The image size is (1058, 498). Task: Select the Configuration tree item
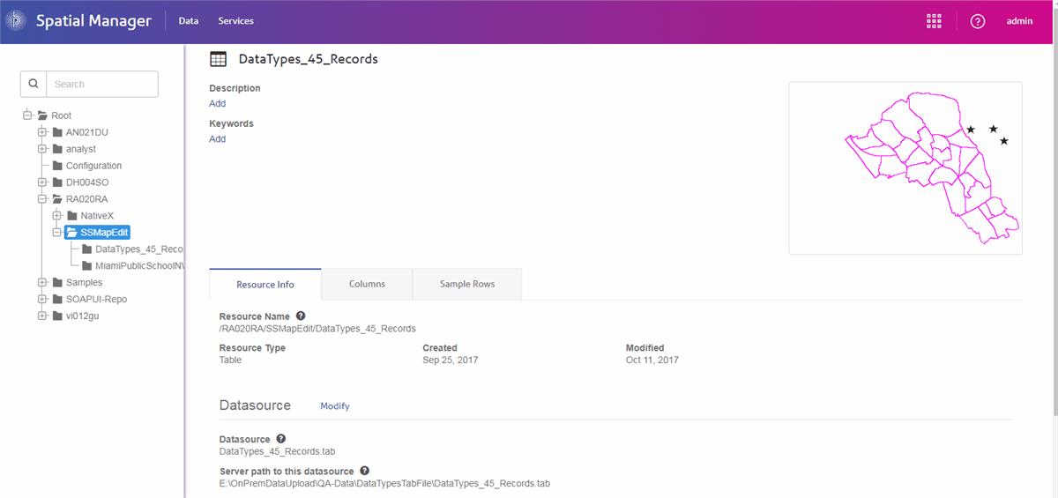point(93,166)
